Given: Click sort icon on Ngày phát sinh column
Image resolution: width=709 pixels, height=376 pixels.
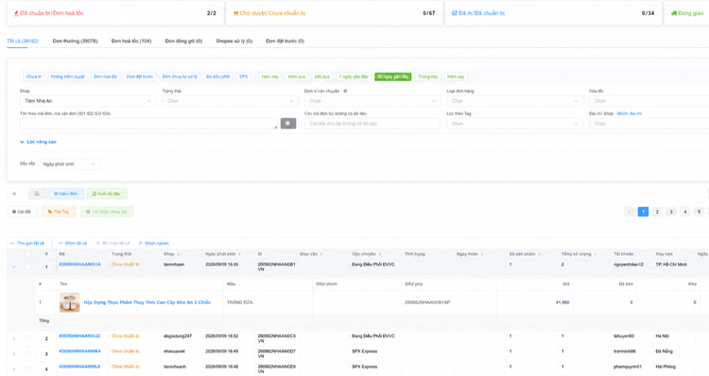Looking at the screenshot, I should click(x=240, y=254).
